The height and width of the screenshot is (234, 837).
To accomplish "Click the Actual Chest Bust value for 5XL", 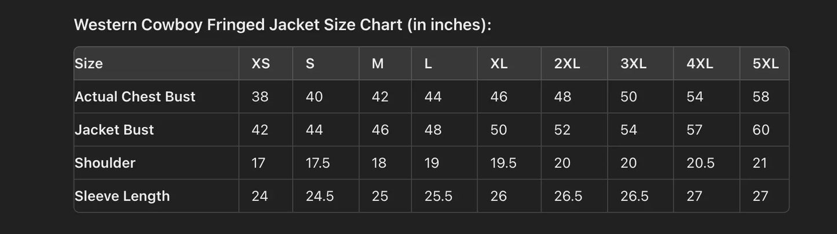I will 761,96.
